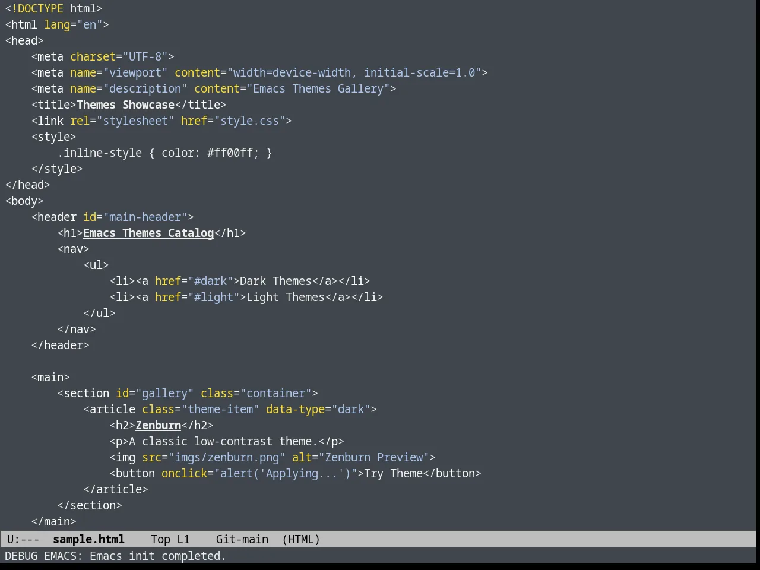Click the class="theme-item" attribute
The width and height of the screenshot is (760, 570).
201,409
